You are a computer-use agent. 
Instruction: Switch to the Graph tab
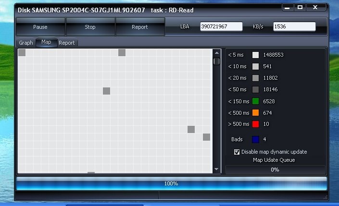(26, 43)
